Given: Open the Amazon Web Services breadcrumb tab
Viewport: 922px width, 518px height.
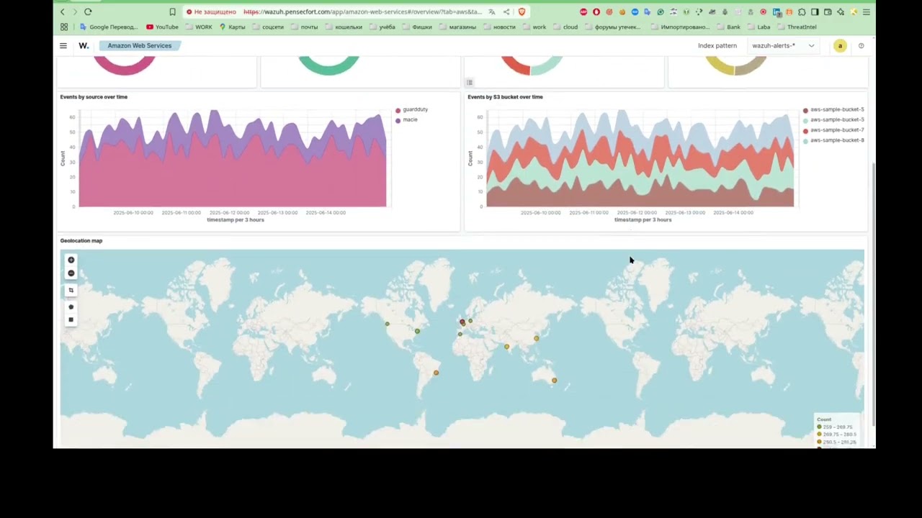Looking at the screenshot, I should coord(140,45).
